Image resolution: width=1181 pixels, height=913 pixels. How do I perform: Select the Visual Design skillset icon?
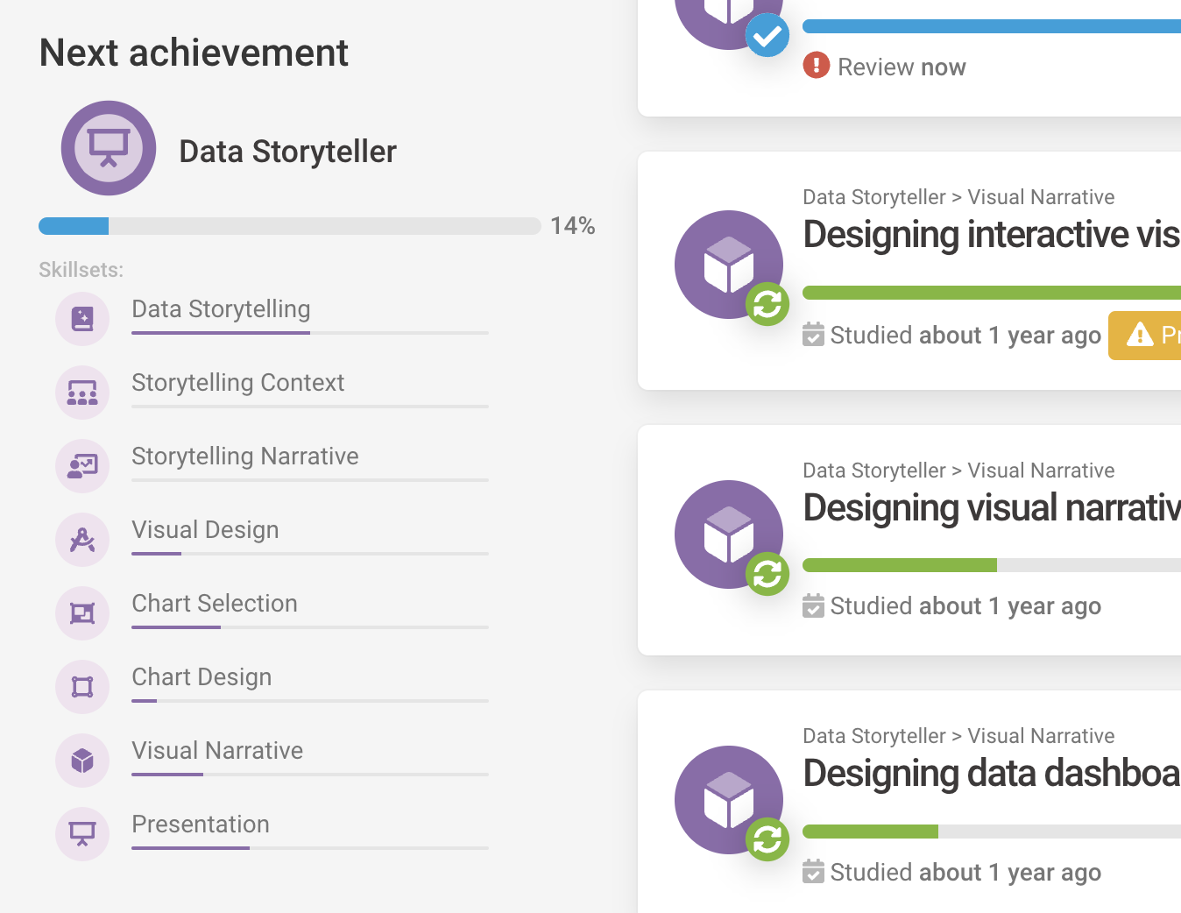[81, 539]
